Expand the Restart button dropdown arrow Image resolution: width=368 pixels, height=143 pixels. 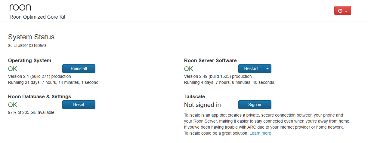267,68
